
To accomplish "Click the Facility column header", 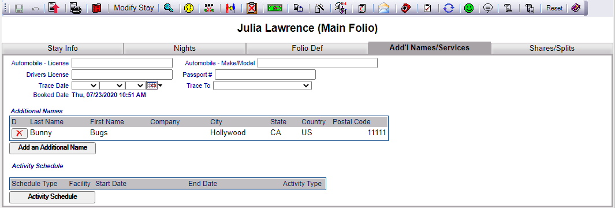I will point(80,184).
